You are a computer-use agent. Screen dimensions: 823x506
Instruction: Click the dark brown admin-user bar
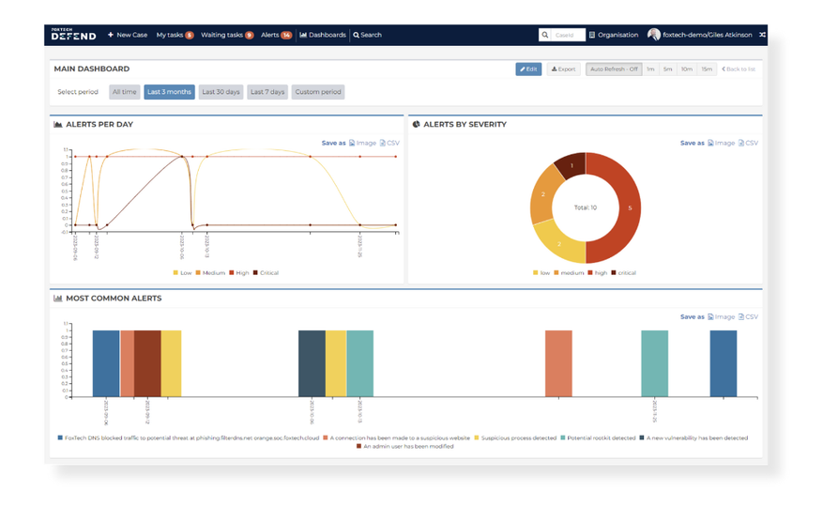(x=147, y=363)
